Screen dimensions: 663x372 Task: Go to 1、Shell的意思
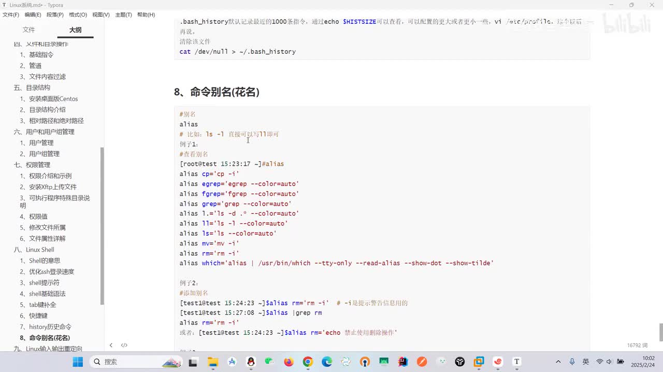(40, 261)
